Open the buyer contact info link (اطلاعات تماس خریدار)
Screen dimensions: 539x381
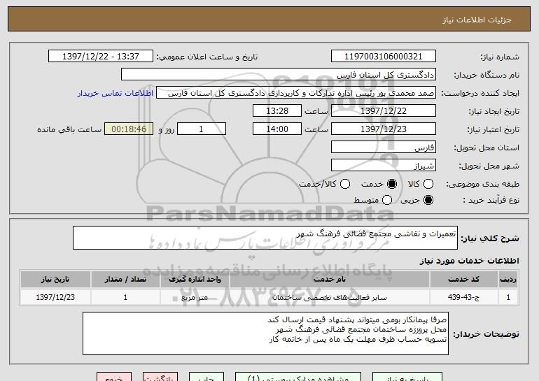(115, 93)
